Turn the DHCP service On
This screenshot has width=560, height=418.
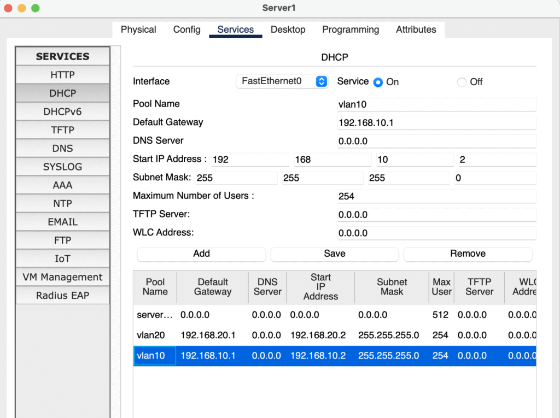click(x=378, y=82)
